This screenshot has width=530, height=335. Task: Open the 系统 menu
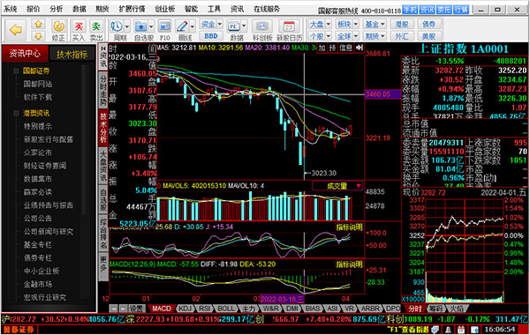click(x=10, y=9)
